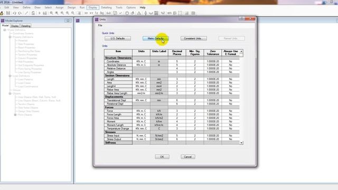Screen dimensions: 338x190
Task: Open the Assign menu
Action: (60, 7)
